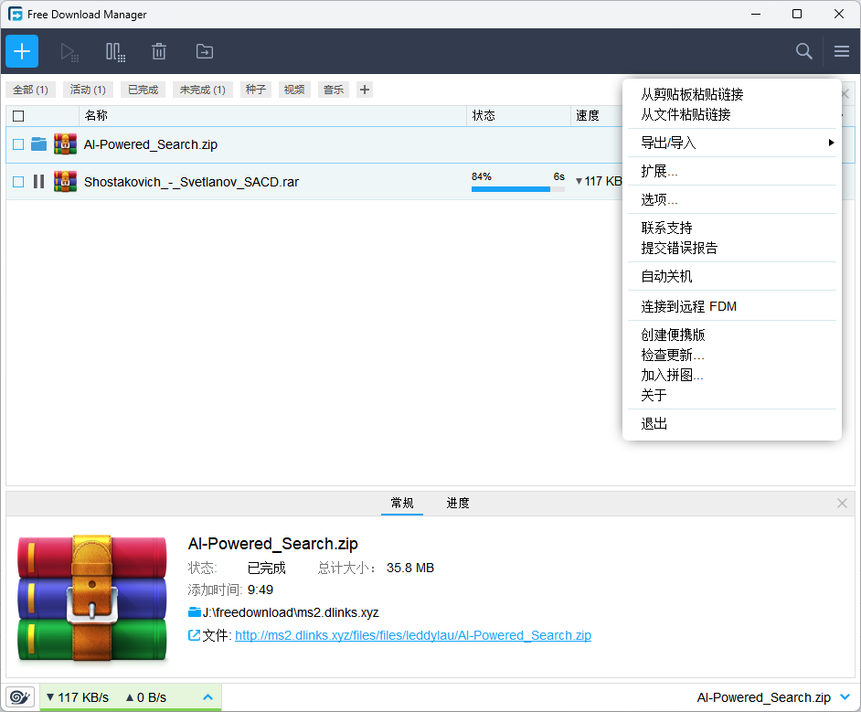This screenshot has width=861, height=712.
Task: Open folder icon for AI-Powered_Search.zip row
Action: pos(38,143)
